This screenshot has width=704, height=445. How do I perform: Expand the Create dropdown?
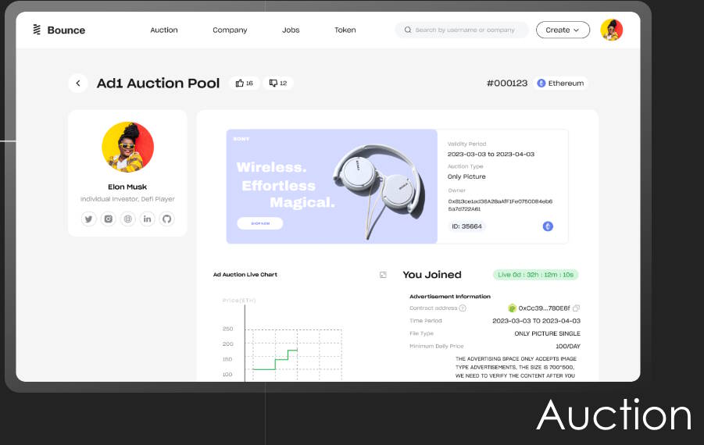pos(563,30)
